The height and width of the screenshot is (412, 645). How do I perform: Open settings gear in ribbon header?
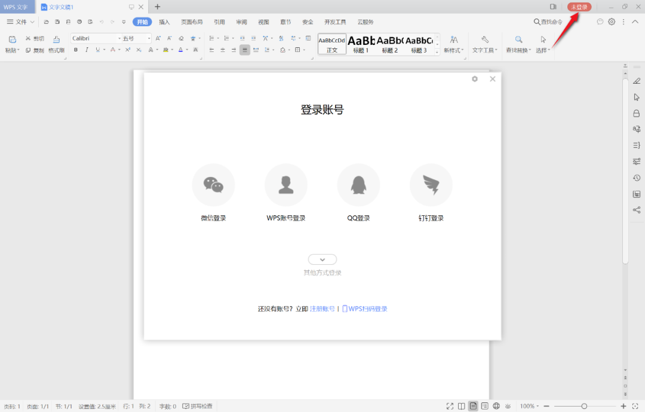pyautogui.click(x=612, y=22)
